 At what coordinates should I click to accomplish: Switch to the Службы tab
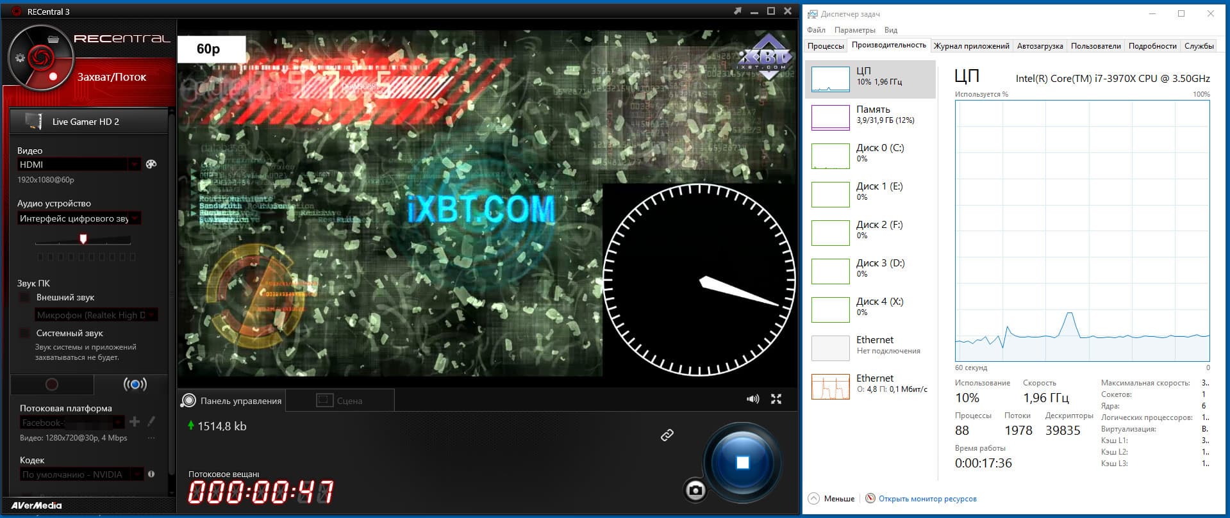coord(1199,46)
